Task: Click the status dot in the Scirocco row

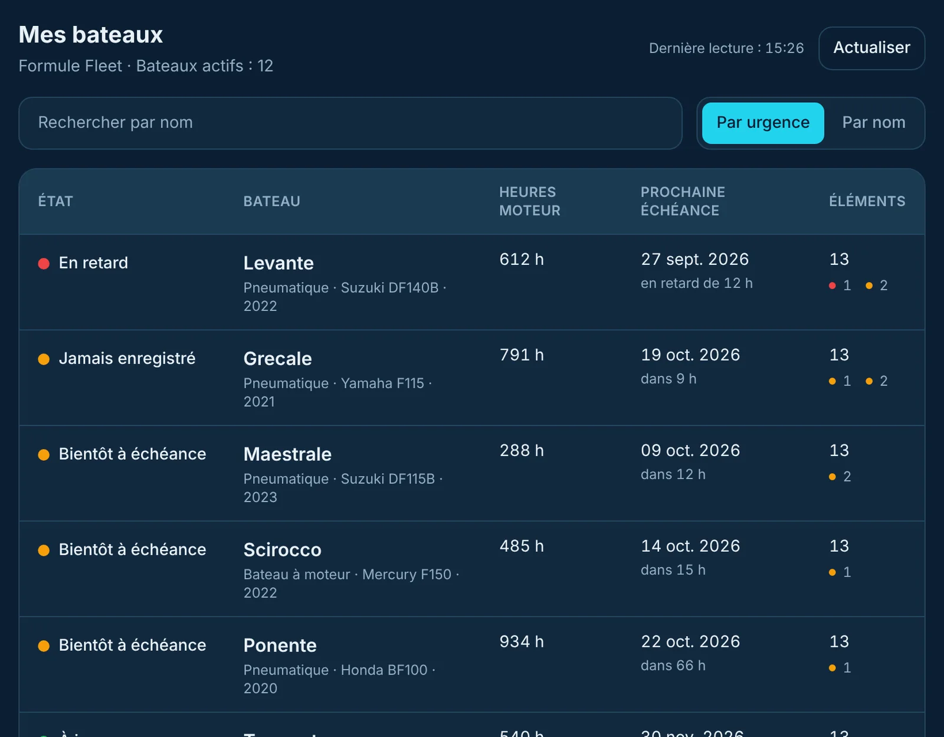Action: coord(44,550)
